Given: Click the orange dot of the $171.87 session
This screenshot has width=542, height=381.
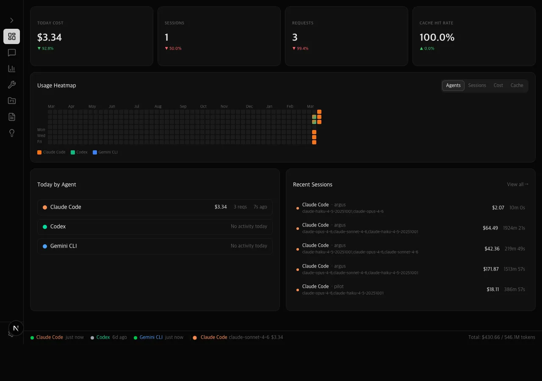Looking at the screenshot, I should 298,270.
